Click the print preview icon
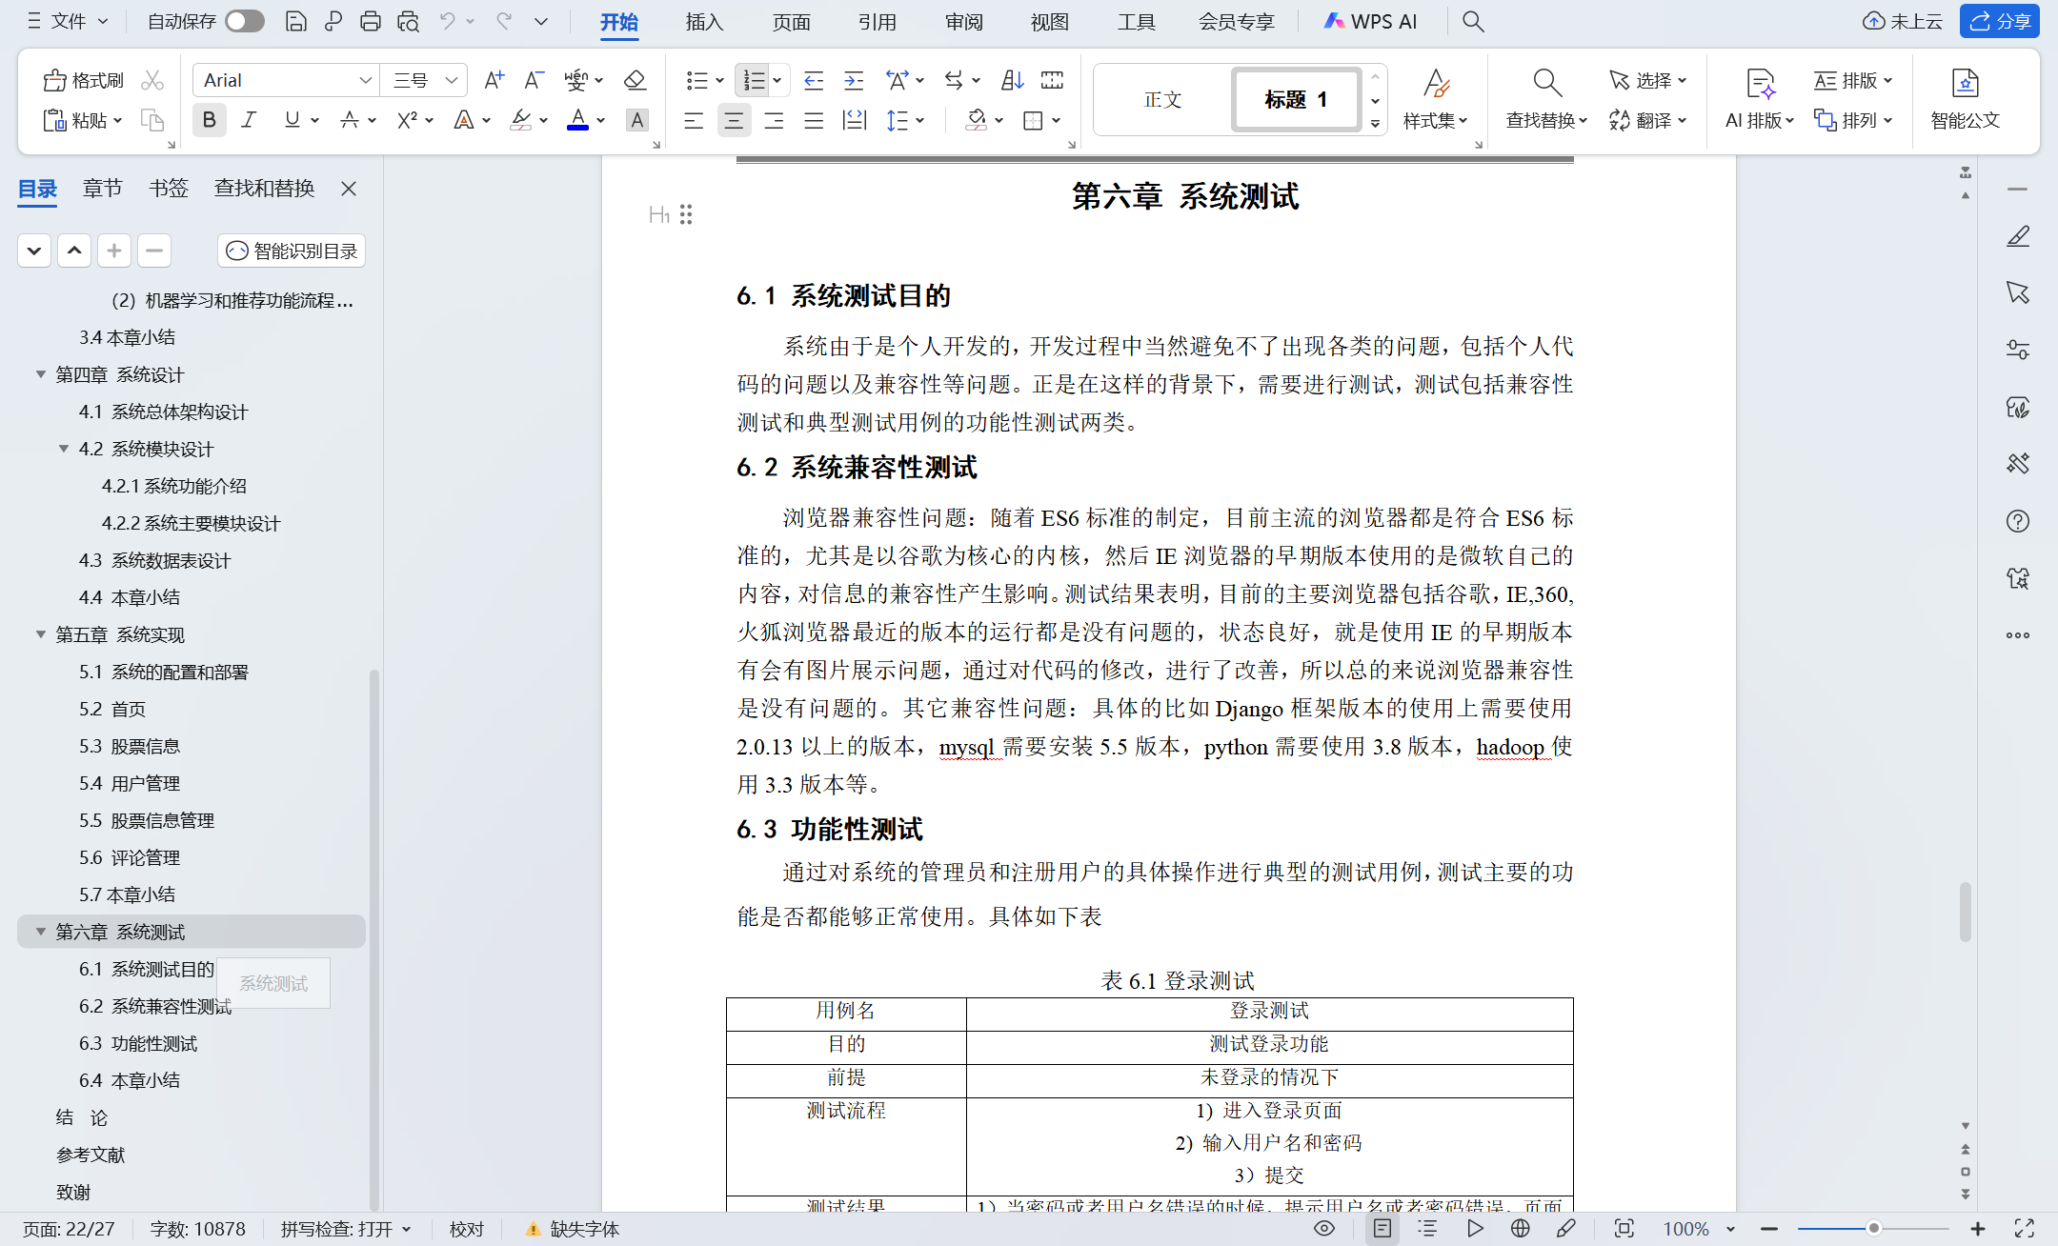The image size is (2058, 1246). 409,21
